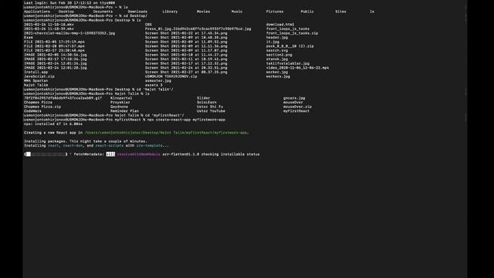Click the highlighted 'sill' log level tag
This screenshot has width=494, height=278.
click(110, 154)
